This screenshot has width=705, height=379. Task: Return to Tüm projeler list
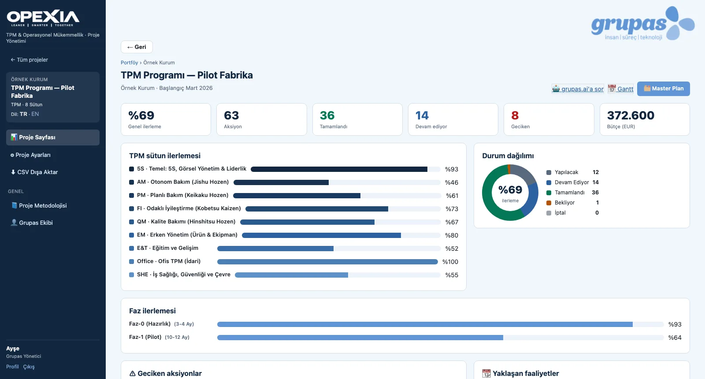click(x=29, y=60)
